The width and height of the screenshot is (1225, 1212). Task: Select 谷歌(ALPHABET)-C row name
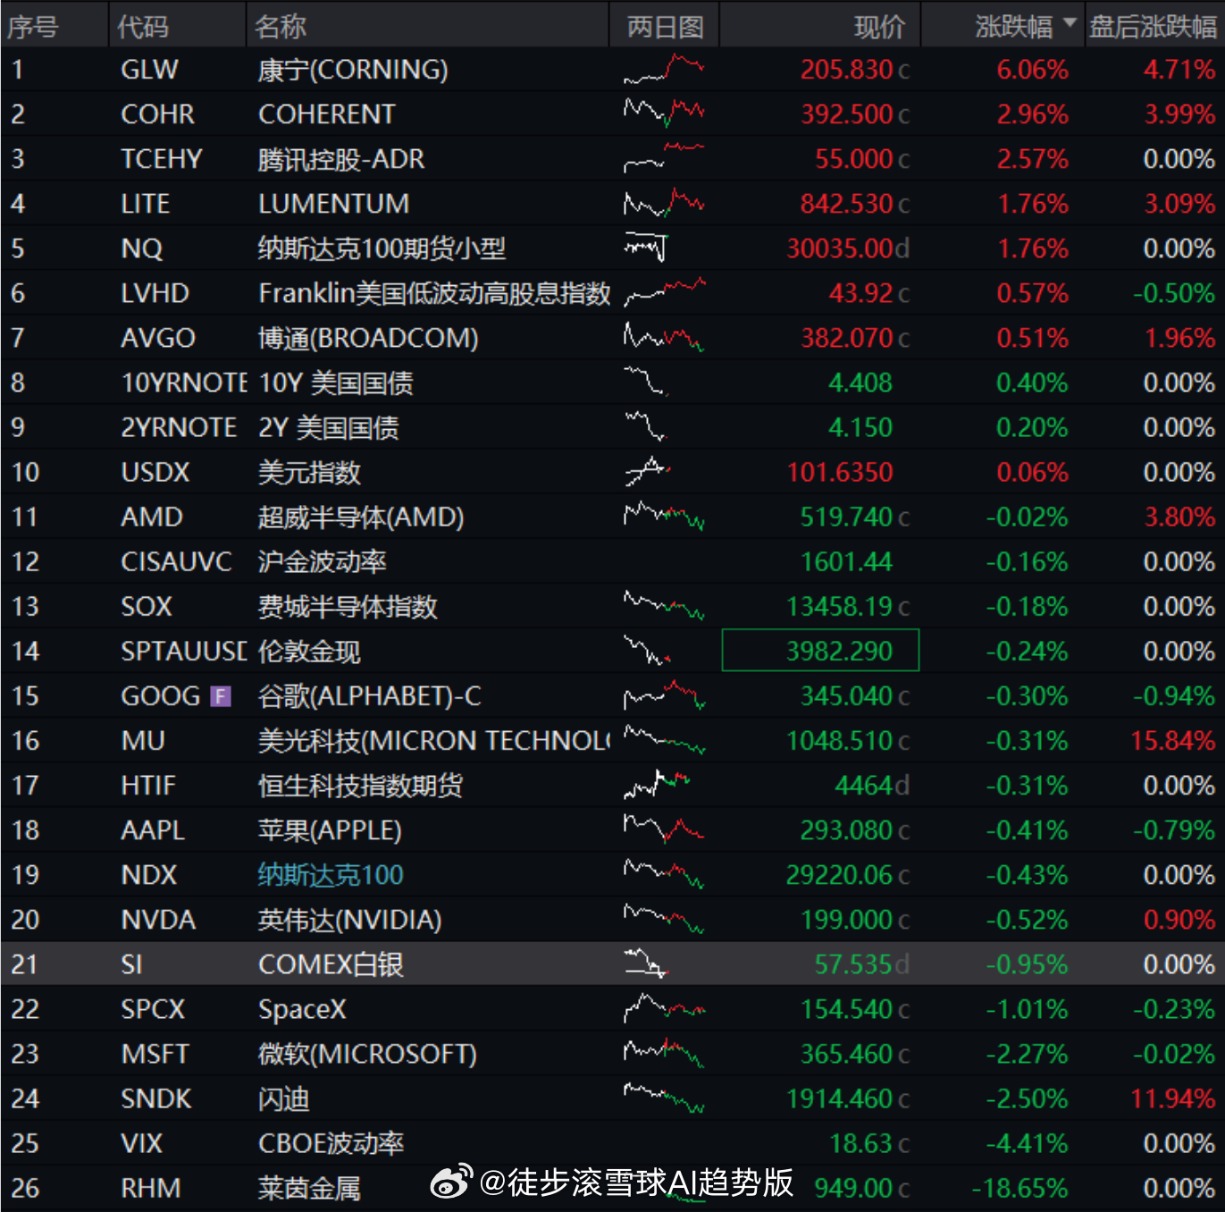tap(370, 696)
